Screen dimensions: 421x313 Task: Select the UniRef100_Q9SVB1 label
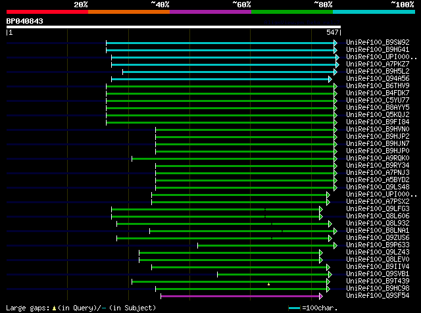pyautogui.click(x=378, y=274)
